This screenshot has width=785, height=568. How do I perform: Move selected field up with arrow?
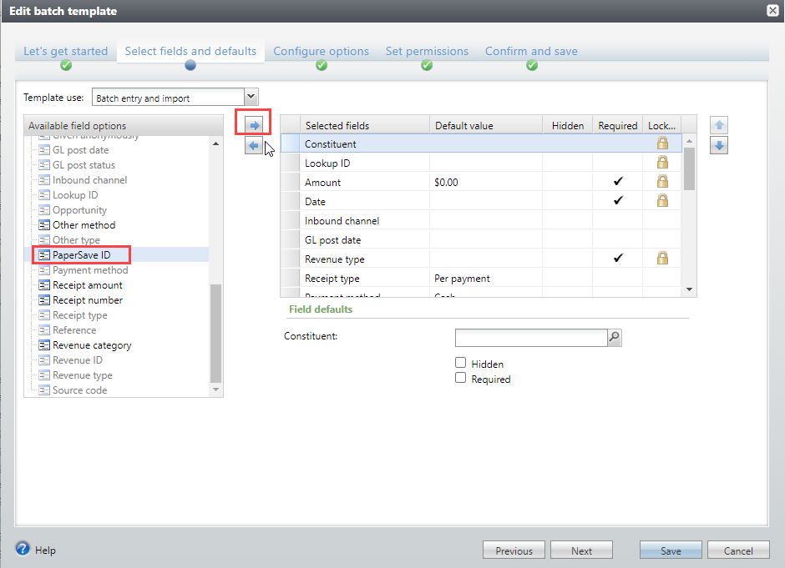719,125
